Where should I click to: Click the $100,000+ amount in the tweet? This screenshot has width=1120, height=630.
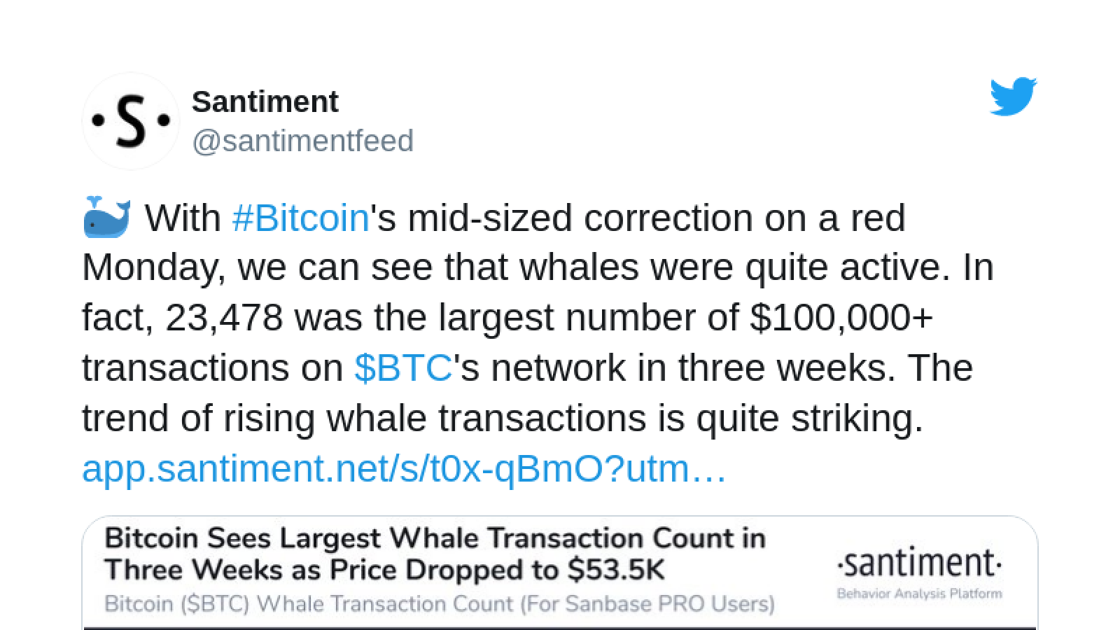841,318
